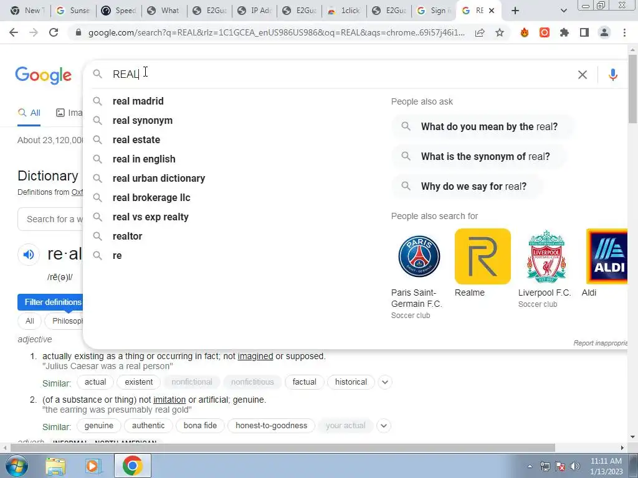Close the active REAL search tab
Image resolution: width=638 pixels, height=478 pixels.
[x=492, y=11]
